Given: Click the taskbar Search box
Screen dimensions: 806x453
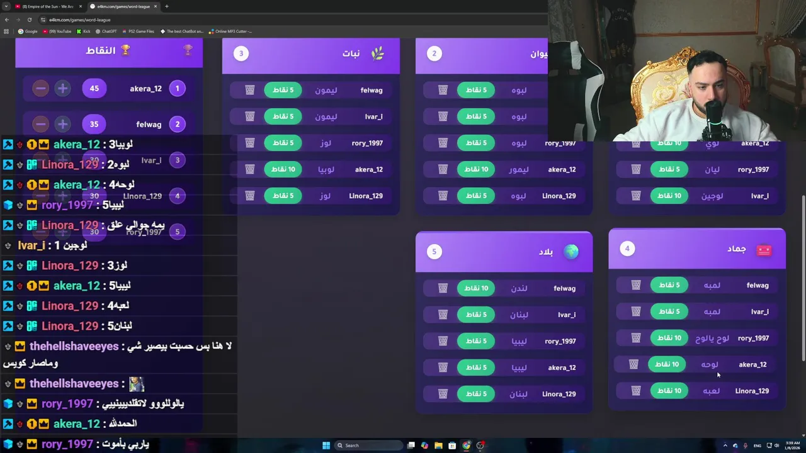Looking at the screenshot, I should pyautogui.click(x=368, y=445).
